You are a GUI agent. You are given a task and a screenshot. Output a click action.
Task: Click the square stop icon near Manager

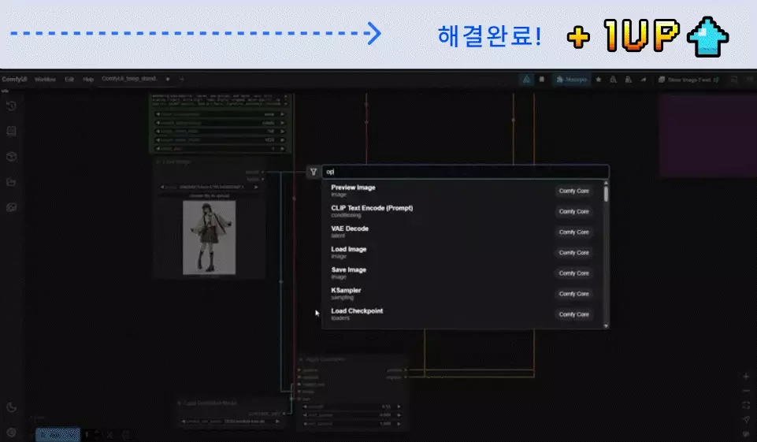coord(542,80)
